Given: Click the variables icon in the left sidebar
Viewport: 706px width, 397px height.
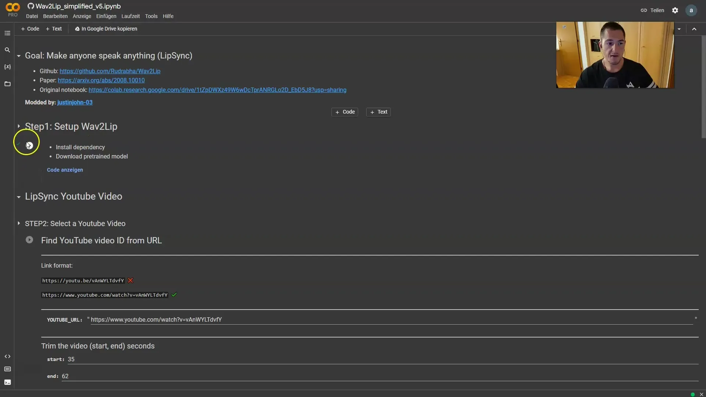Looking at the screenshot, I should [x=7, y=67].
